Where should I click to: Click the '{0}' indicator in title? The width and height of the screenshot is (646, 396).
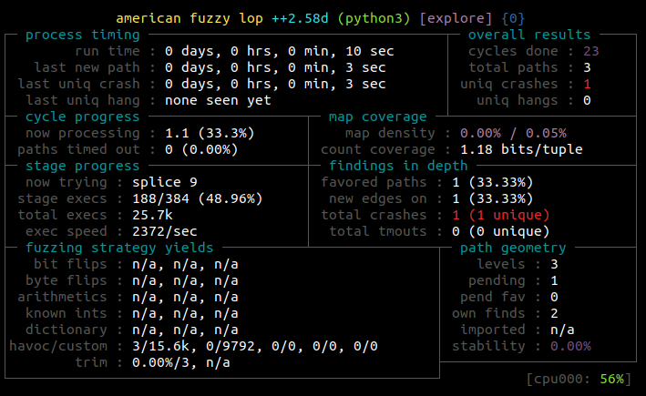(513, 18)
